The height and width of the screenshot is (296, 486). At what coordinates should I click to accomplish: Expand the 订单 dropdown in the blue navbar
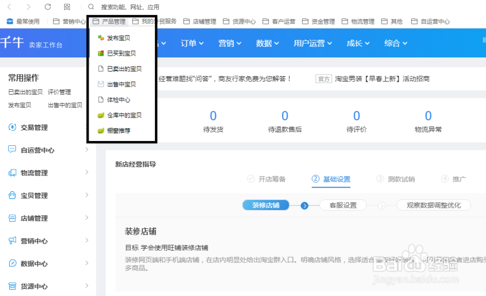tap(191, 43)
